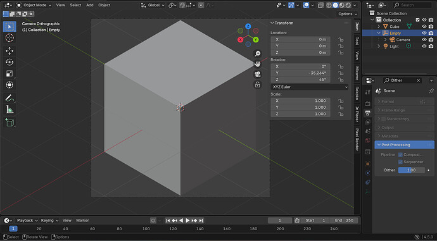Adjust the Dither value slider

coord(412,170)
